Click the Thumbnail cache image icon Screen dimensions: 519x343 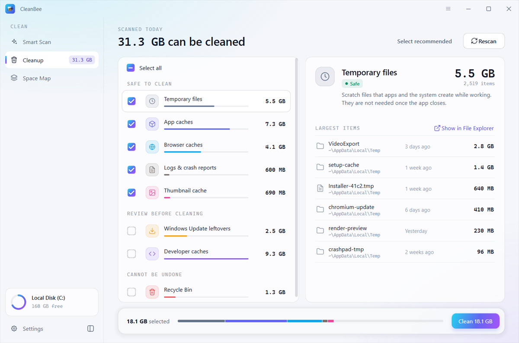click(x=152, y=193)
